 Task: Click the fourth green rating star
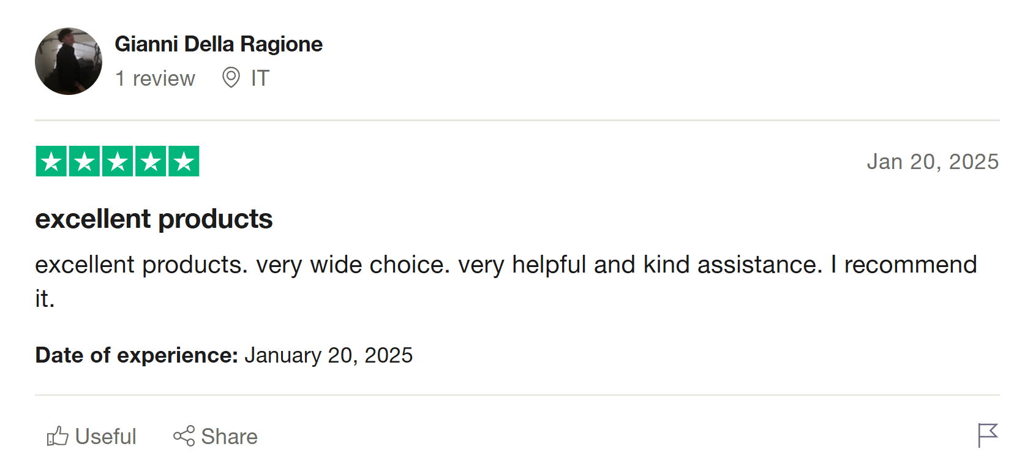[151, 162]
